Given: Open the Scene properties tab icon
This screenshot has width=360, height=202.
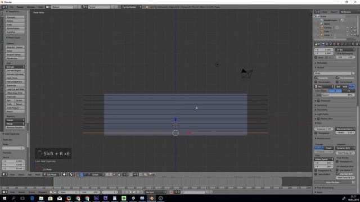Looking at the screenshot, I should (x=331, y=44).
